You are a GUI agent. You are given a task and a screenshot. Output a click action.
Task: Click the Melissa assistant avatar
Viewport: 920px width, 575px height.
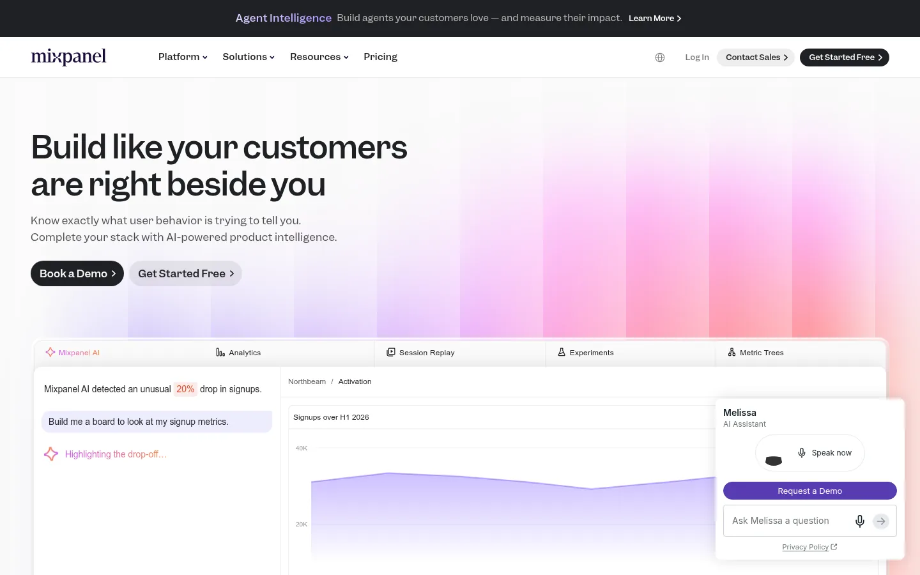[774, 460]
